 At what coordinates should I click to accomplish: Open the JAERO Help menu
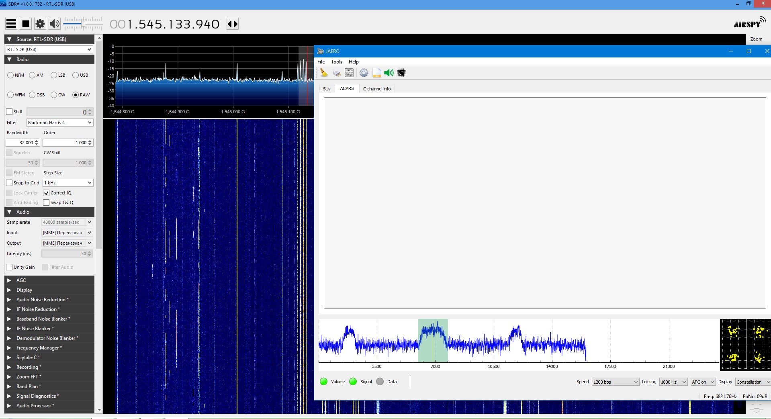354,62
